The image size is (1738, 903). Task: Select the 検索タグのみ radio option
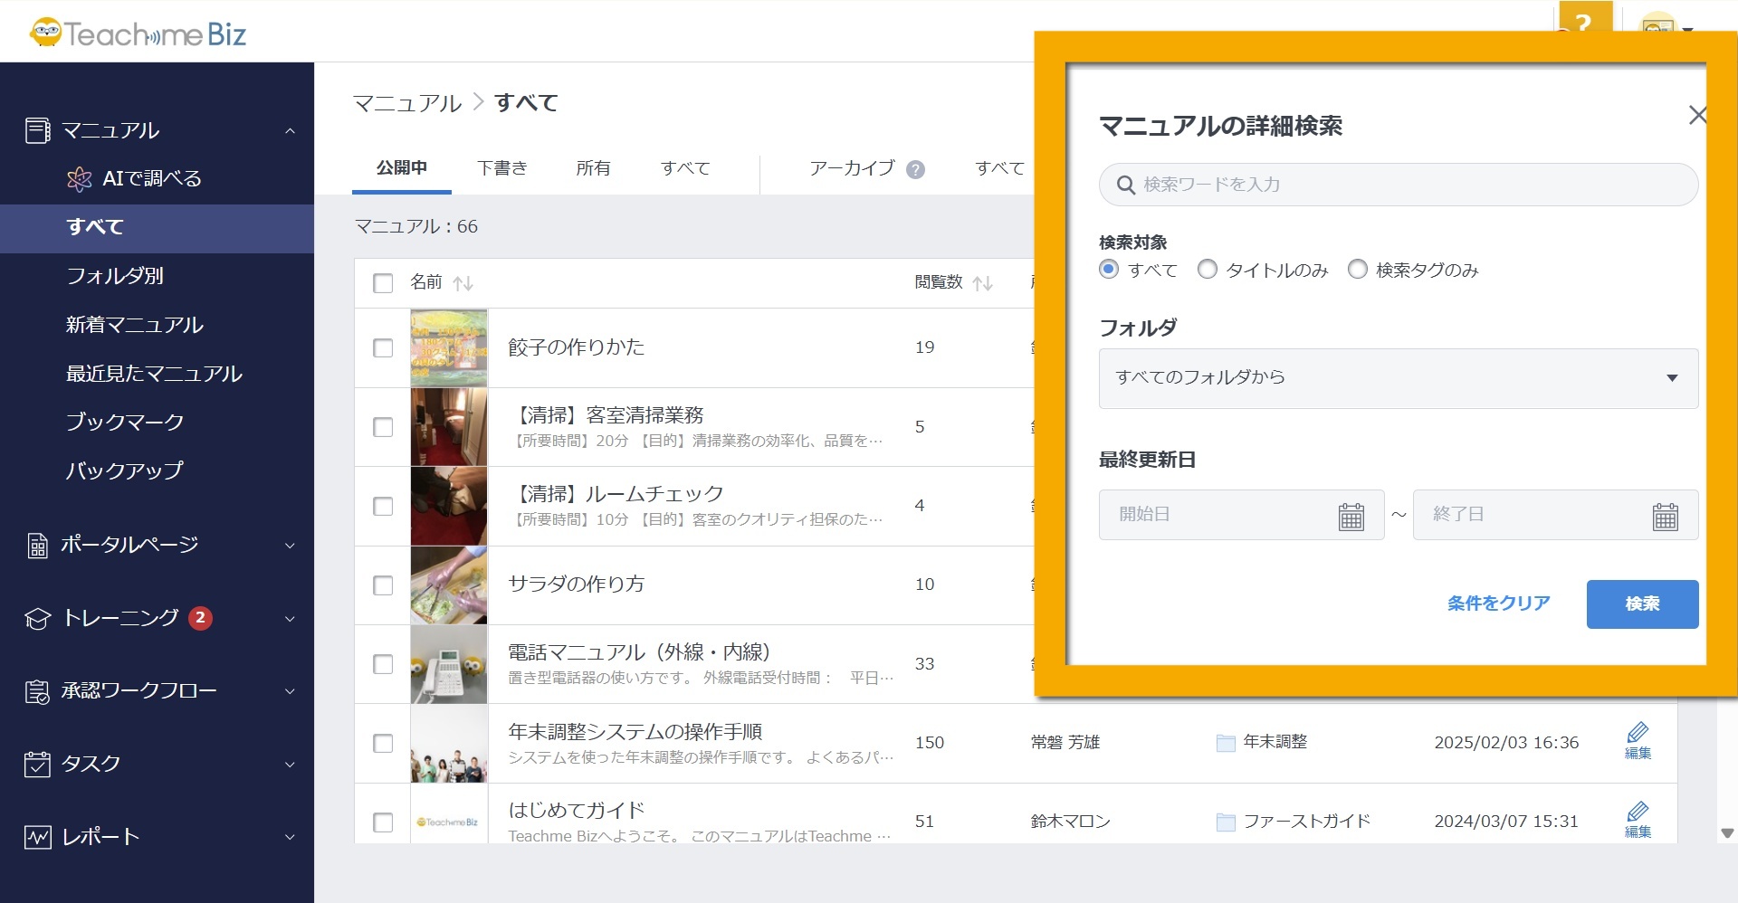pyautogui.click(x=1357, y=270)
